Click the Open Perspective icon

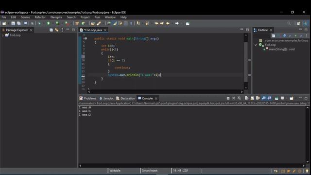coord(298,24)
